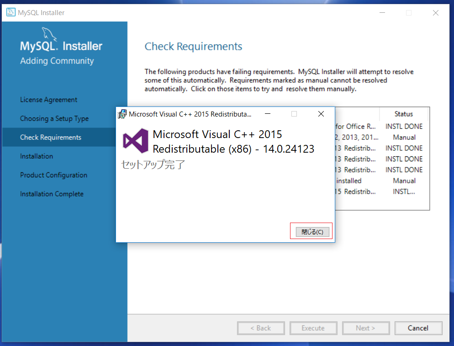Select Choosing a Setup Type step
Screen dimensions: 454x346
coord(54,118)
